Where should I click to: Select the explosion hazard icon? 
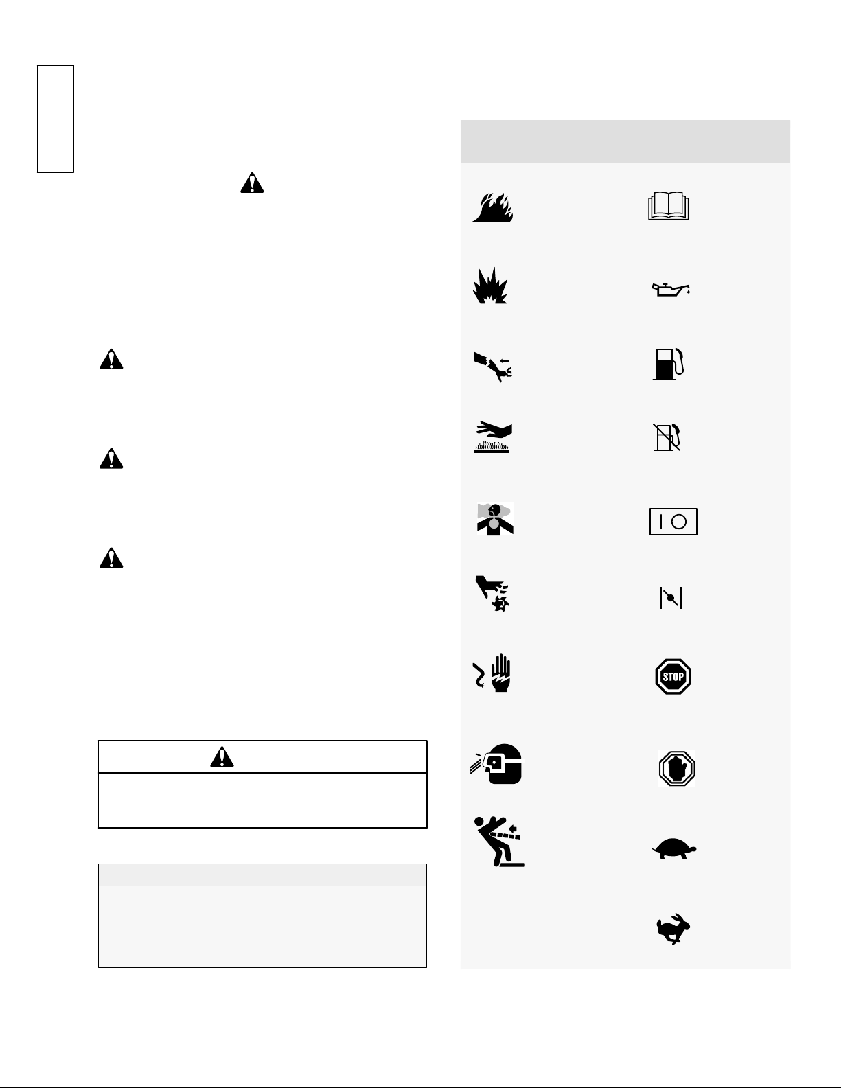coord(490,286)
